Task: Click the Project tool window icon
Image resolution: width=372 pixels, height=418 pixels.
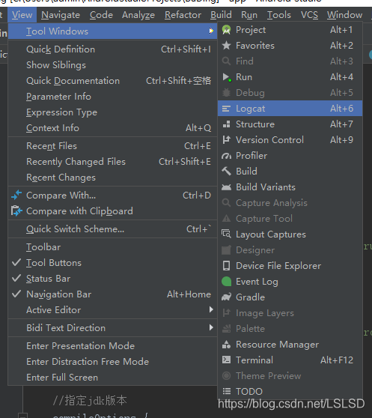Action: click(226, 30)
